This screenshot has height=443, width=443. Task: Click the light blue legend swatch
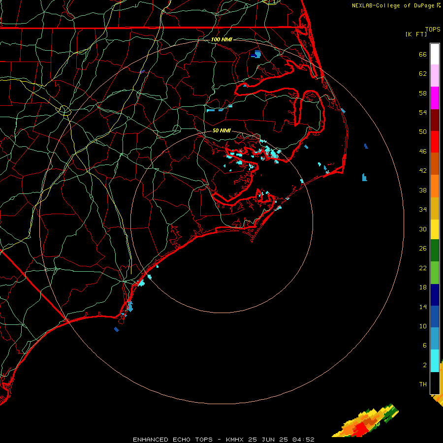click(435, 339)
